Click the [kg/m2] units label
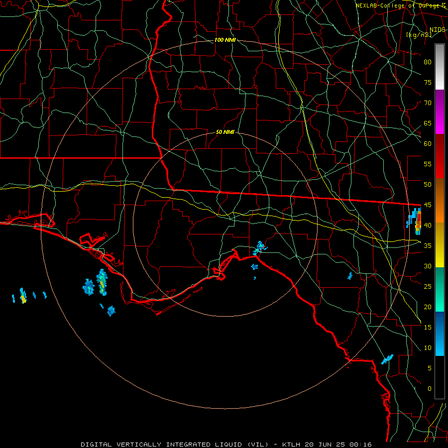Screen dimensions: 448x448 419,35
